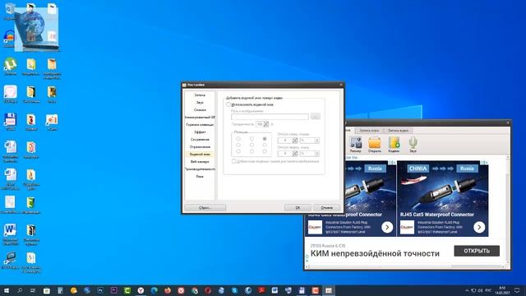Open the Кодеки icon in oCam toolbar
Screen dimensions: 526x296
(x=394, y=145)
